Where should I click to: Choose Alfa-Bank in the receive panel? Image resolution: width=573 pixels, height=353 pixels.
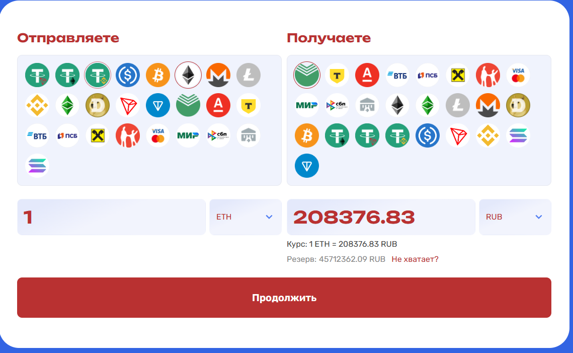pos(367,75)
